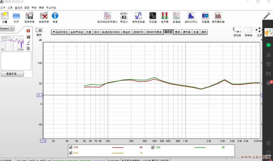Expand the measurements panel with Expand button
The height and width of the screenshot is (161, 273).
click(x=7, y=29)
